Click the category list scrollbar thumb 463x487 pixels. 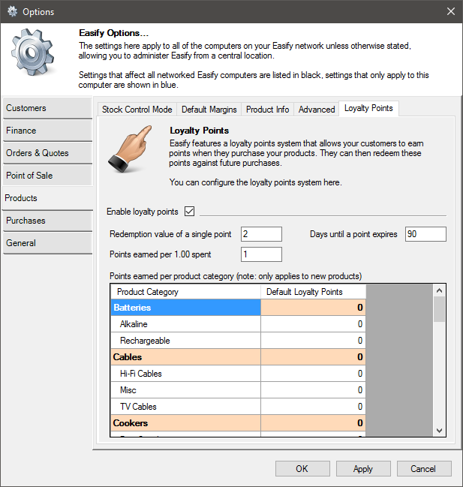point(439,309)
